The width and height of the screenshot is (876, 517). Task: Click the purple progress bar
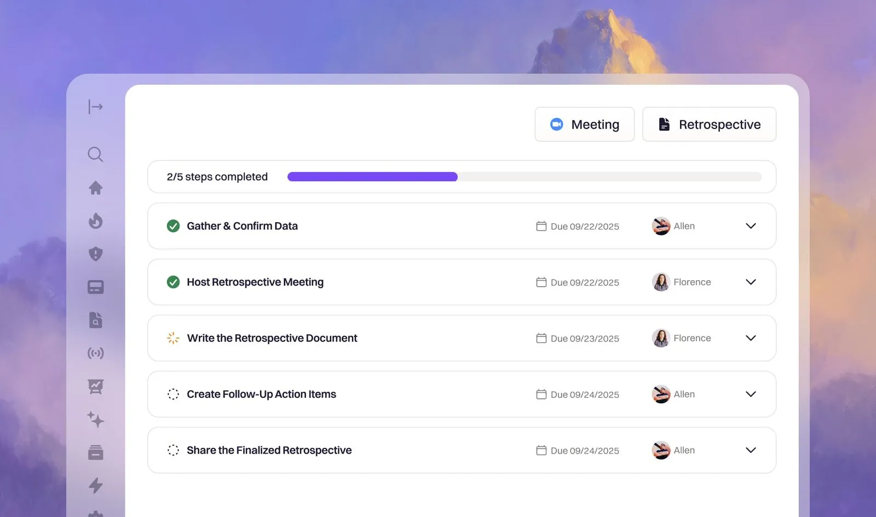[372, 176]
